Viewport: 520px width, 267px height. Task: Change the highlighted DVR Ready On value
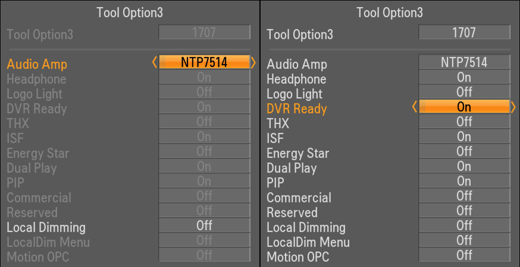coord(464,107)
